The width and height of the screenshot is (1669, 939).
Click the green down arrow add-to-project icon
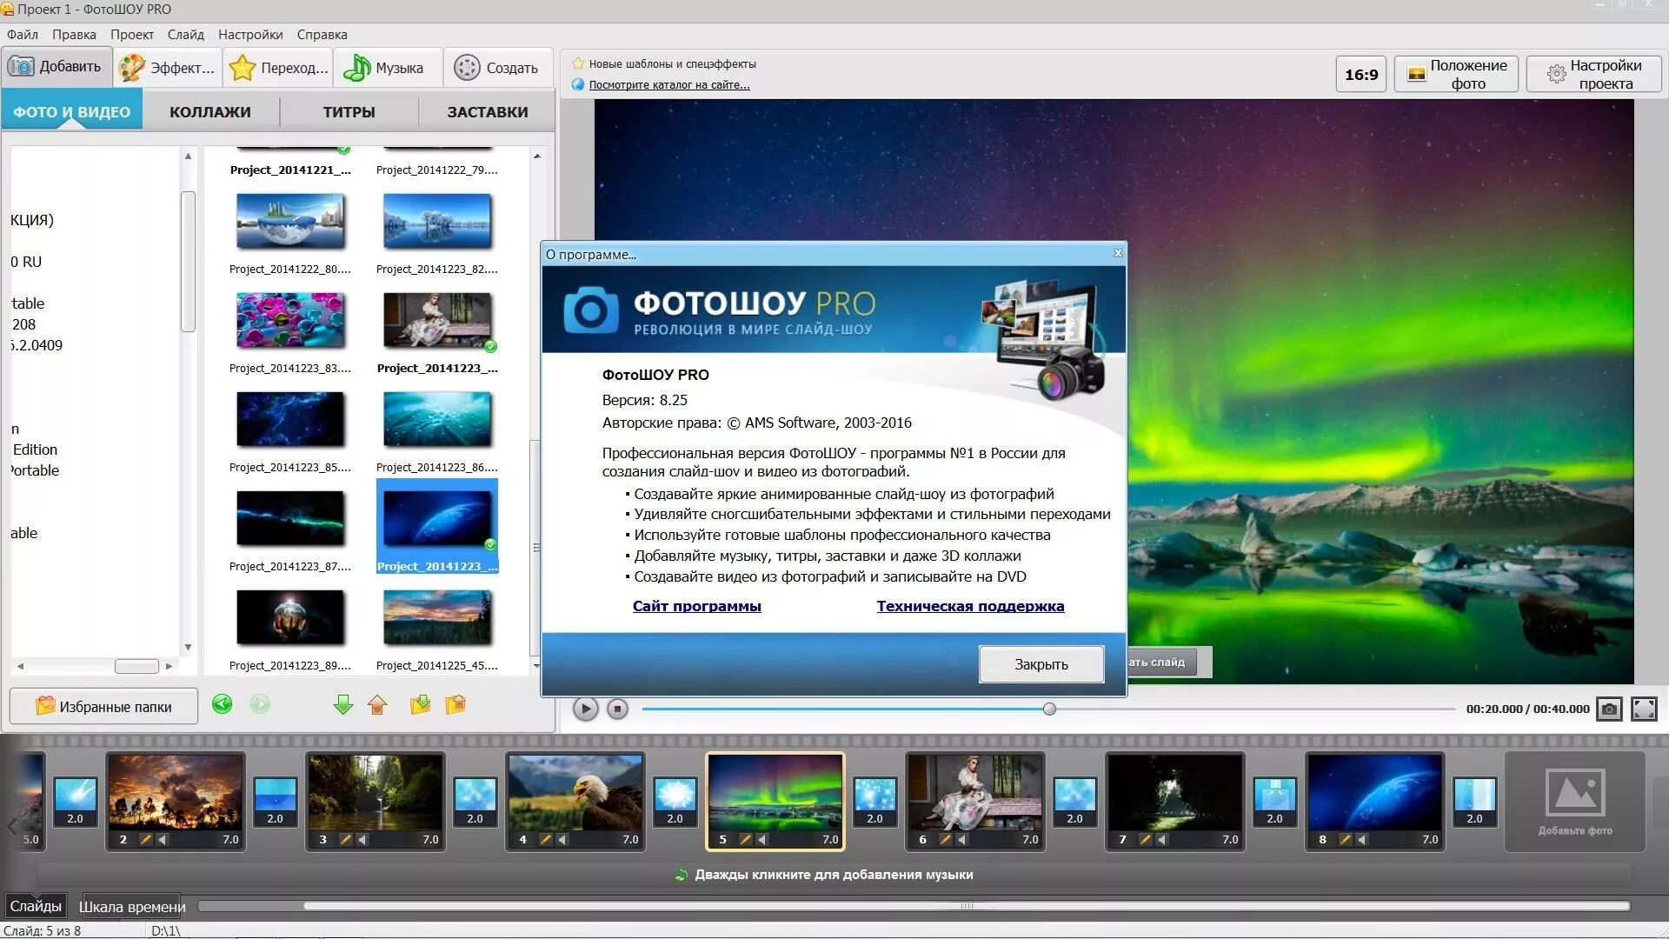coord(343,704)
